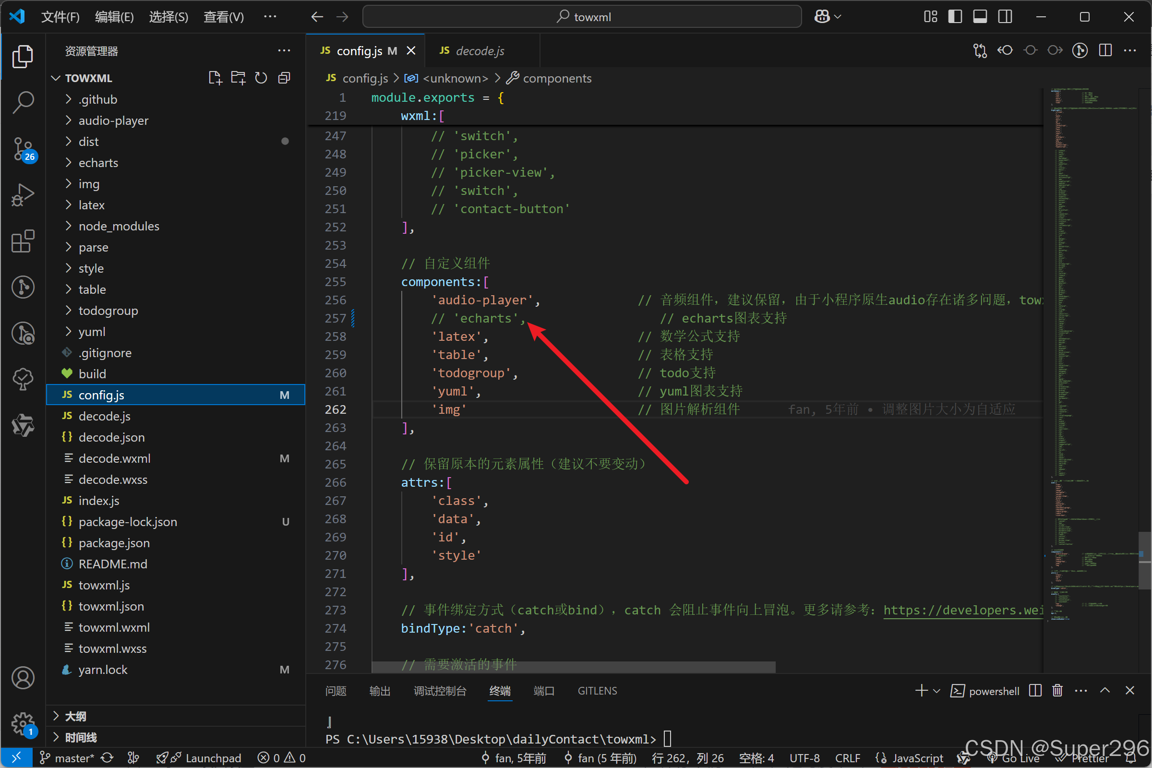Toggle primary side bar visibility
The image size is (1152, 768).
coord(955,17)
